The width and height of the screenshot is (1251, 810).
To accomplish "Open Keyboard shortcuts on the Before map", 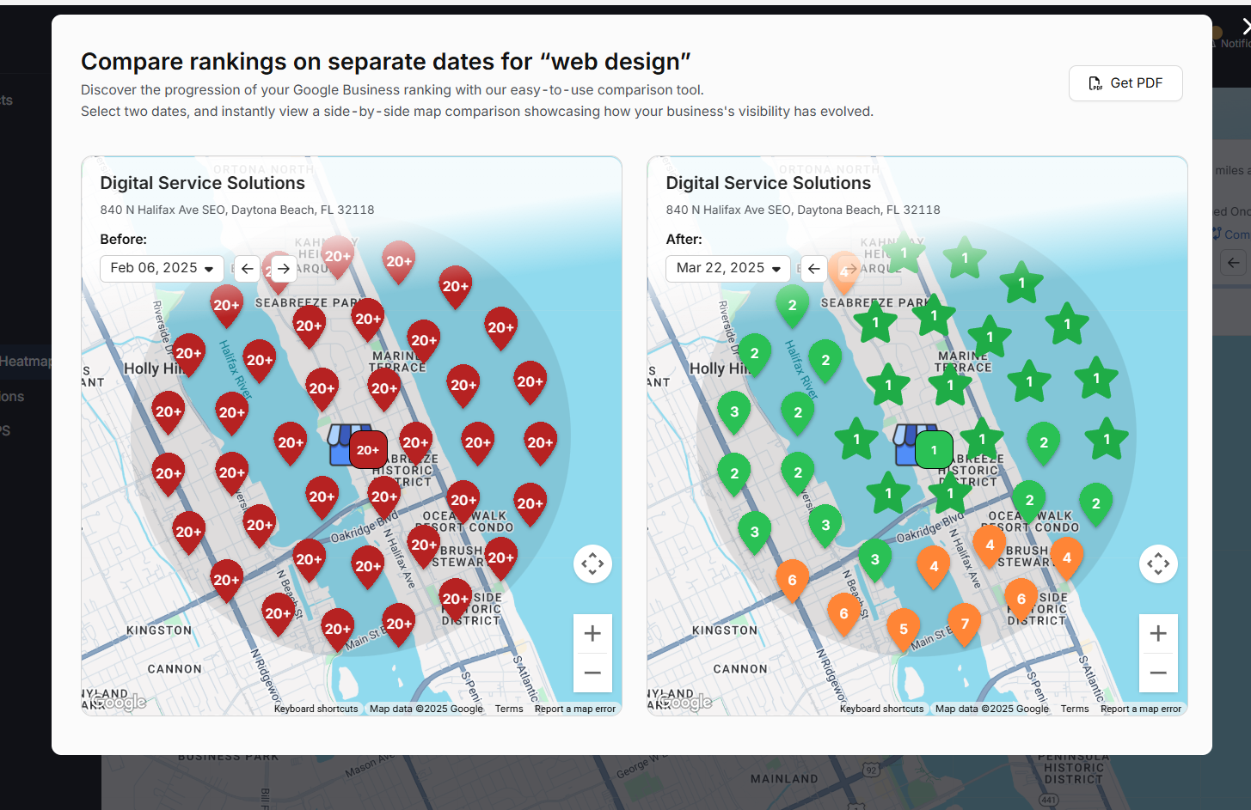I will pyautogui.click(x=316, y=709).
